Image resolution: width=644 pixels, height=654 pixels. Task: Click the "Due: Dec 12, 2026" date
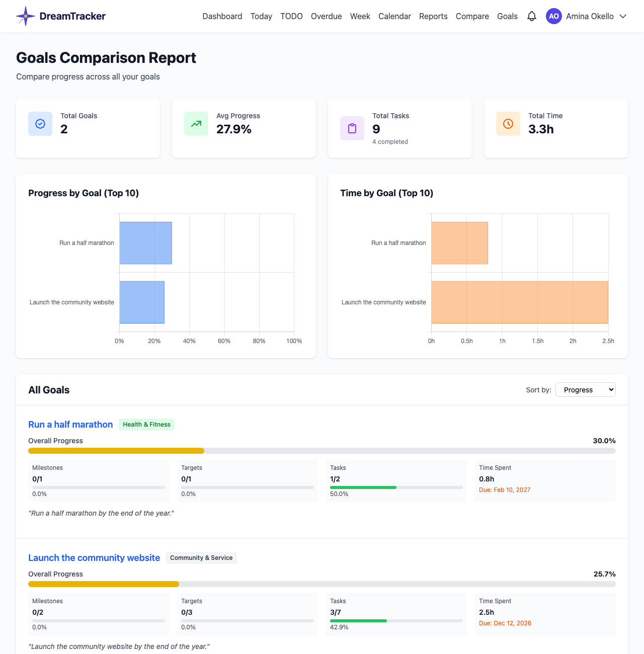(x=505, y=623)
